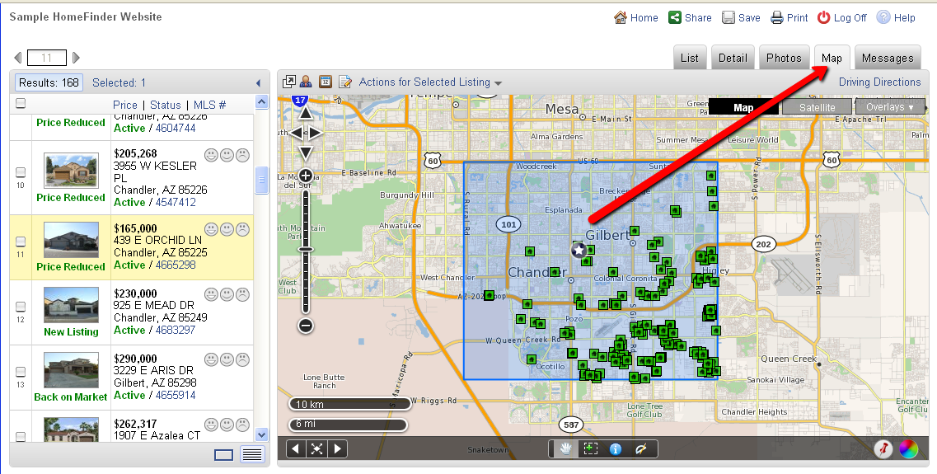Go to next map view arrow
Image resolution: width=937 pixels, height=474 pixels.
pos(338,449)
